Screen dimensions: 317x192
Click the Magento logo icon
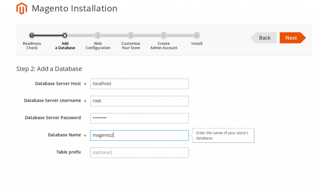tap(22, 8)
